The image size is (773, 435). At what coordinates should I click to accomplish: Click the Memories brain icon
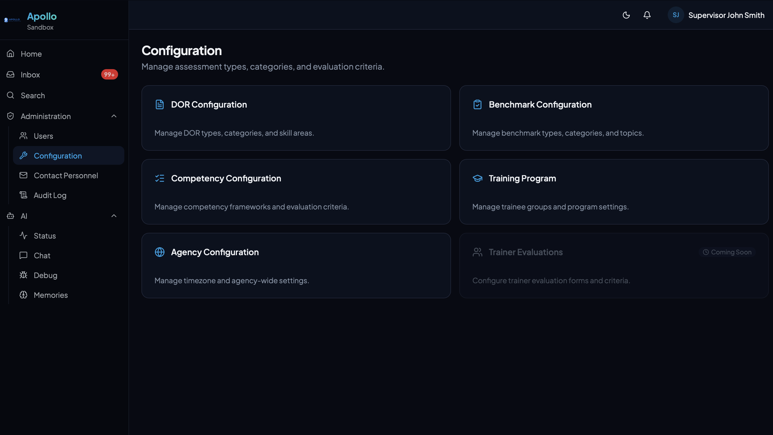[x=24, y=295]
